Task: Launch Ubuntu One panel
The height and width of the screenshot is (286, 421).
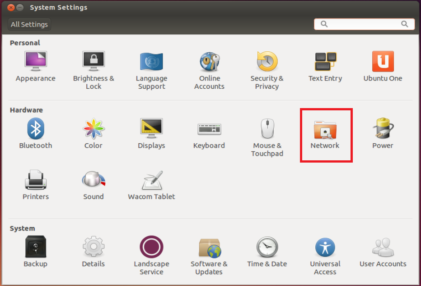Action: pos(383,66)
